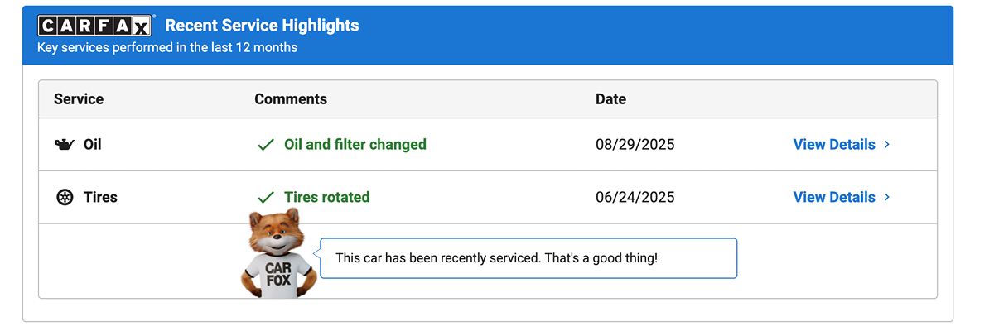Click the Tires service label
This screenshot has width=994, height=336.
pyautogui.click(x=100, y=198)
